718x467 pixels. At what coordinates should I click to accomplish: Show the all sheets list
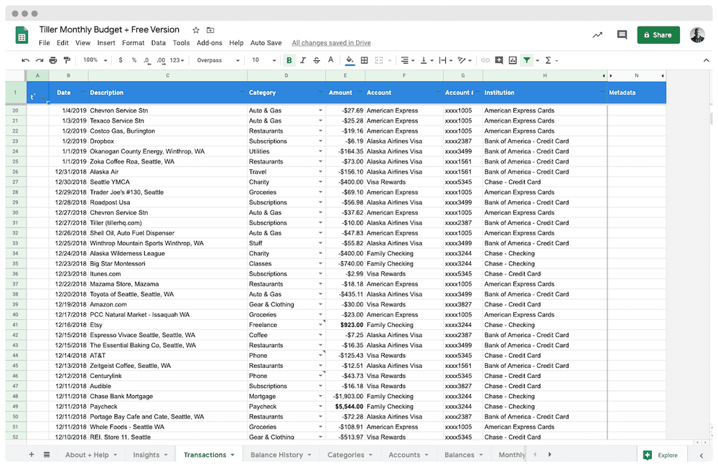click(47, 454)
